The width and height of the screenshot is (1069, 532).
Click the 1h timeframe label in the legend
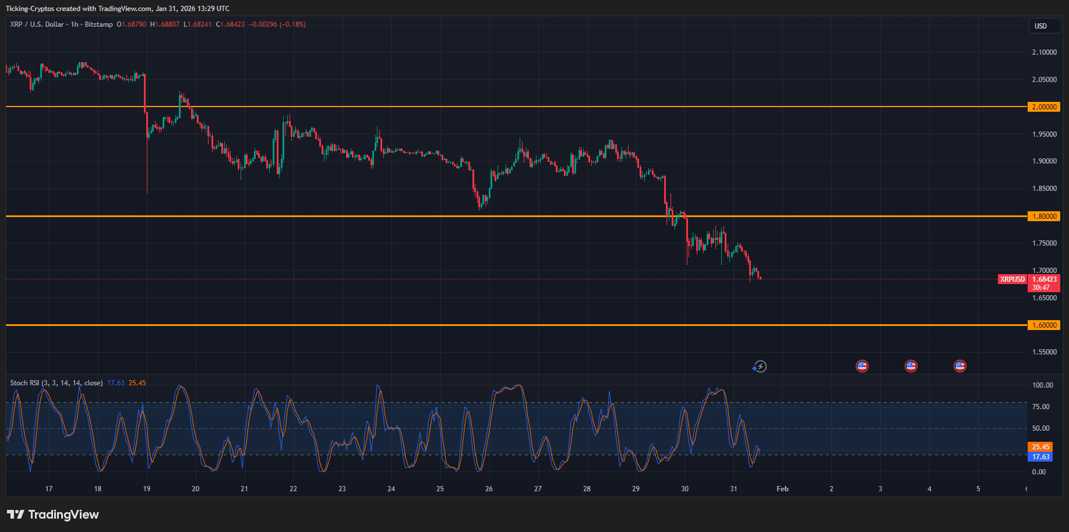coord(73,24)
